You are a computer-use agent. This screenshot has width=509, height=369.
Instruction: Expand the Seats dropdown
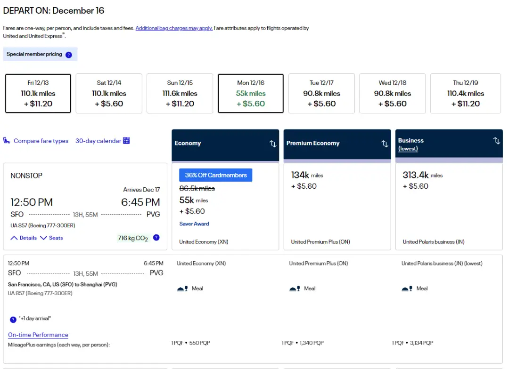point(51,238)
